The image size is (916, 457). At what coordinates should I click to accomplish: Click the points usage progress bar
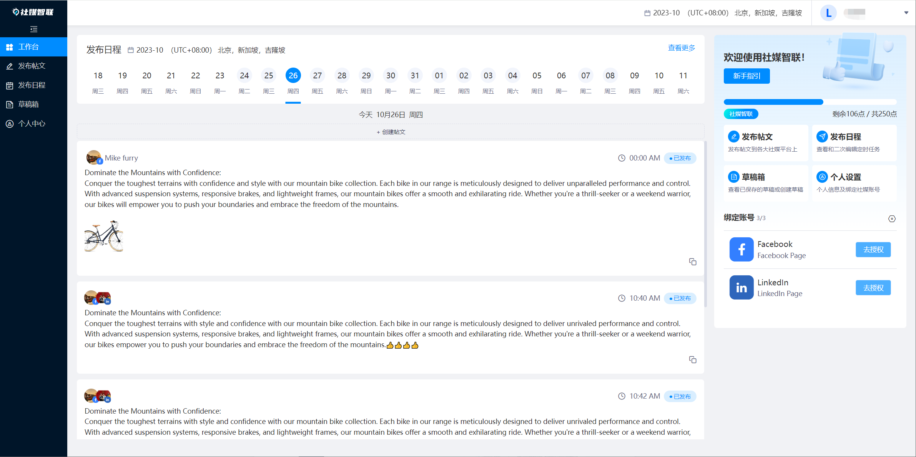point(810,102)
